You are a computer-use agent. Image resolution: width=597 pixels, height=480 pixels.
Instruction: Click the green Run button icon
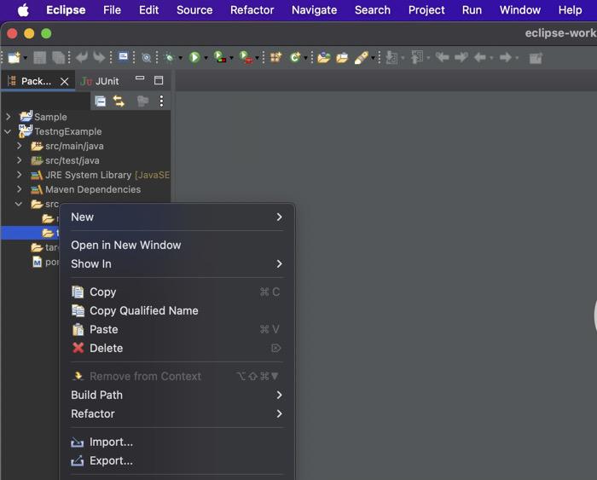click(194, 57)
